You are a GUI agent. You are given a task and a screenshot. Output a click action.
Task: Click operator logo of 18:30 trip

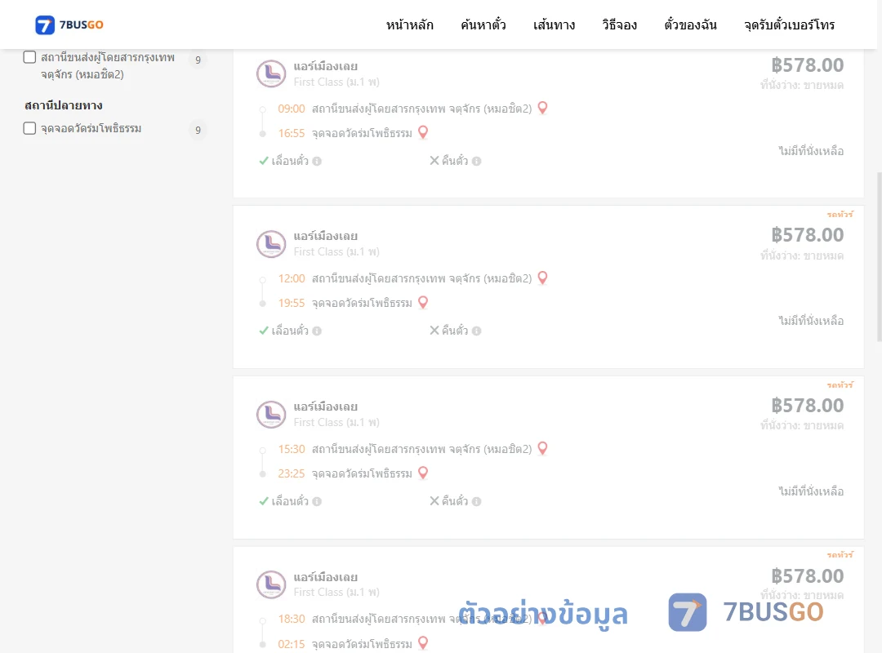pos(271,584)
